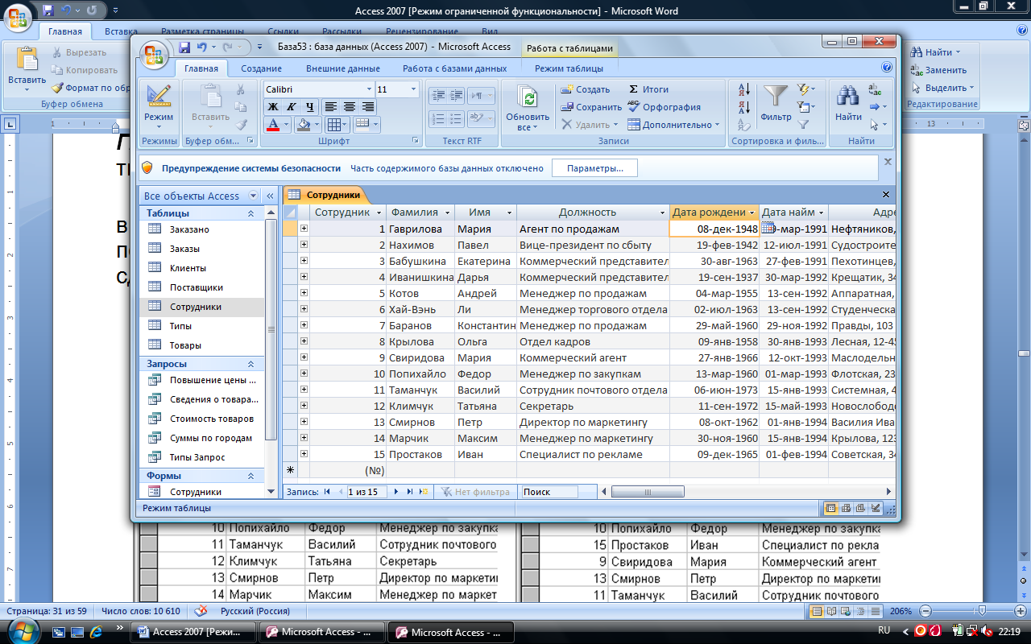1031x644 pixels.
Task: Click fill color paint bucket button
Action: click(304, 125)
